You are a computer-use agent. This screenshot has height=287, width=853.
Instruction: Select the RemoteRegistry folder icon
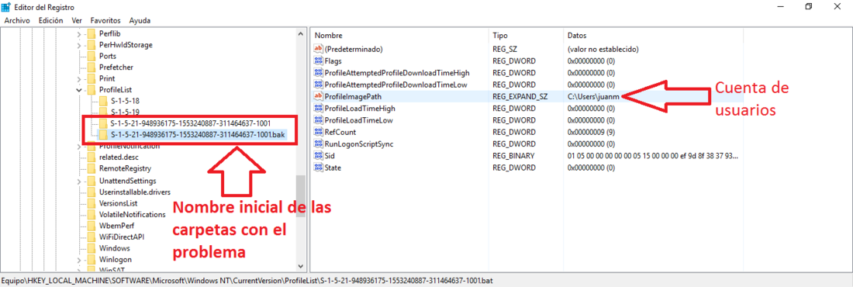[92, 169]
